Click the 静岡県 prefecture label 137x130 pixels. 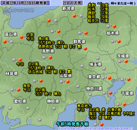[x=53, y=101]
